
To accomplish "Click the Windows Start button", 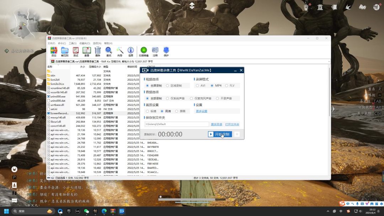I will 7,211.
